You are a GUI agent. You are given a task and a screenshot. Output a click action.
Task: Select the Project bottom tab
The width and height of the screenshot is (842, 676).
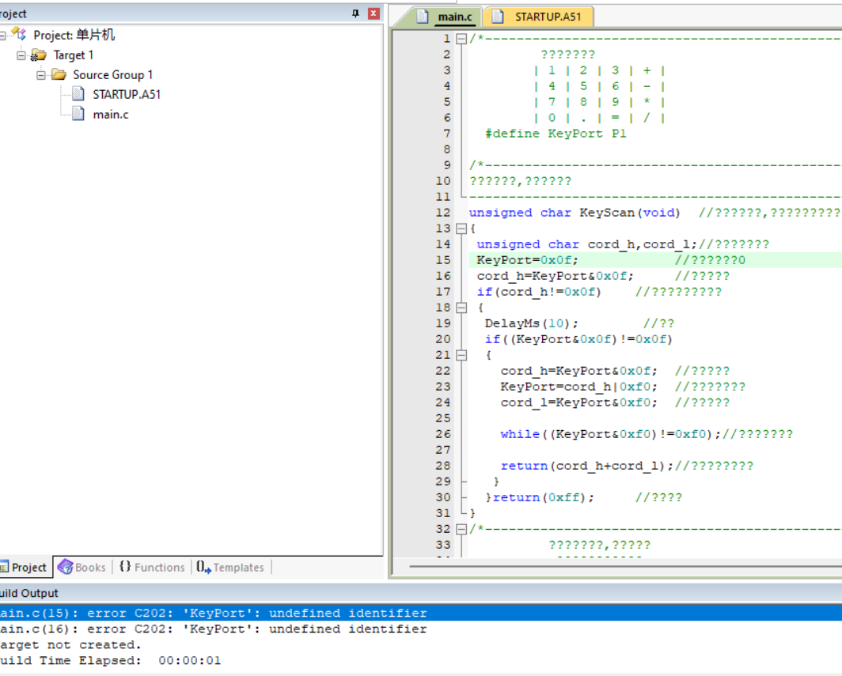tap(25, 567)
